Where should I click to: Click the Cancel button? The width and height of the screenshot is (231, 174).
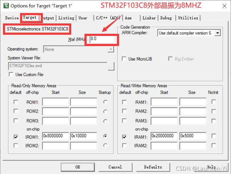(x=115, y=167)
